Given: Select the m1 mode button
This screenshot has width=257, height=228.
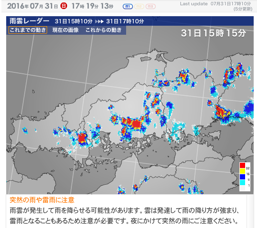Looking at the screenshot, I should 128,6.
